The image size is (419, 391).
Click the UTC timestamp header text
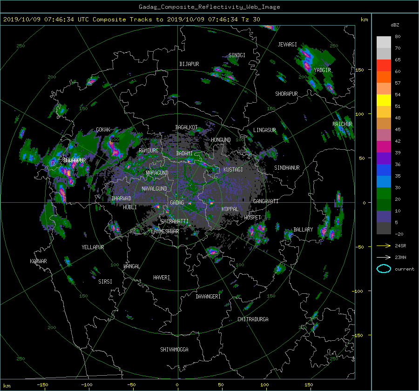click(x=131, y=19)
